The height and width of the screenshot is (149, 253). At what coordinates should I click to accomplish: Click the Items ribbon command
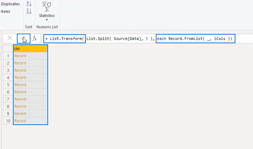coord(5,12)
